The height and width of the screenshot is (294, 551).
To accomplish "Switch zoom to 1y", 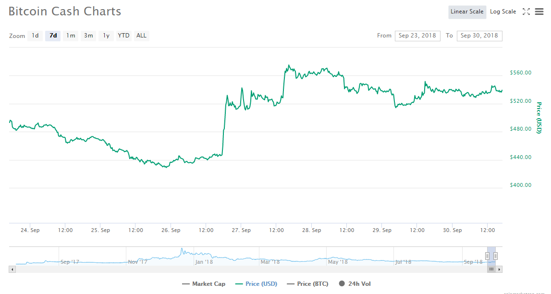I will coord(106,36).
